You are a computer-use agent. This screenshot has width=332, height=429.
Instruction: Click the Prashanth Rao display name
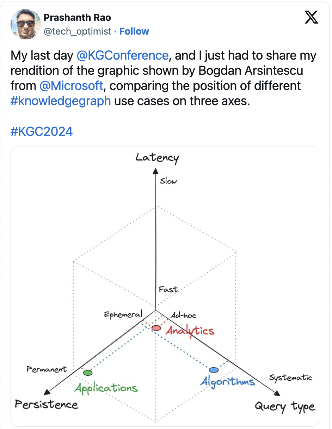click(77, 17)
